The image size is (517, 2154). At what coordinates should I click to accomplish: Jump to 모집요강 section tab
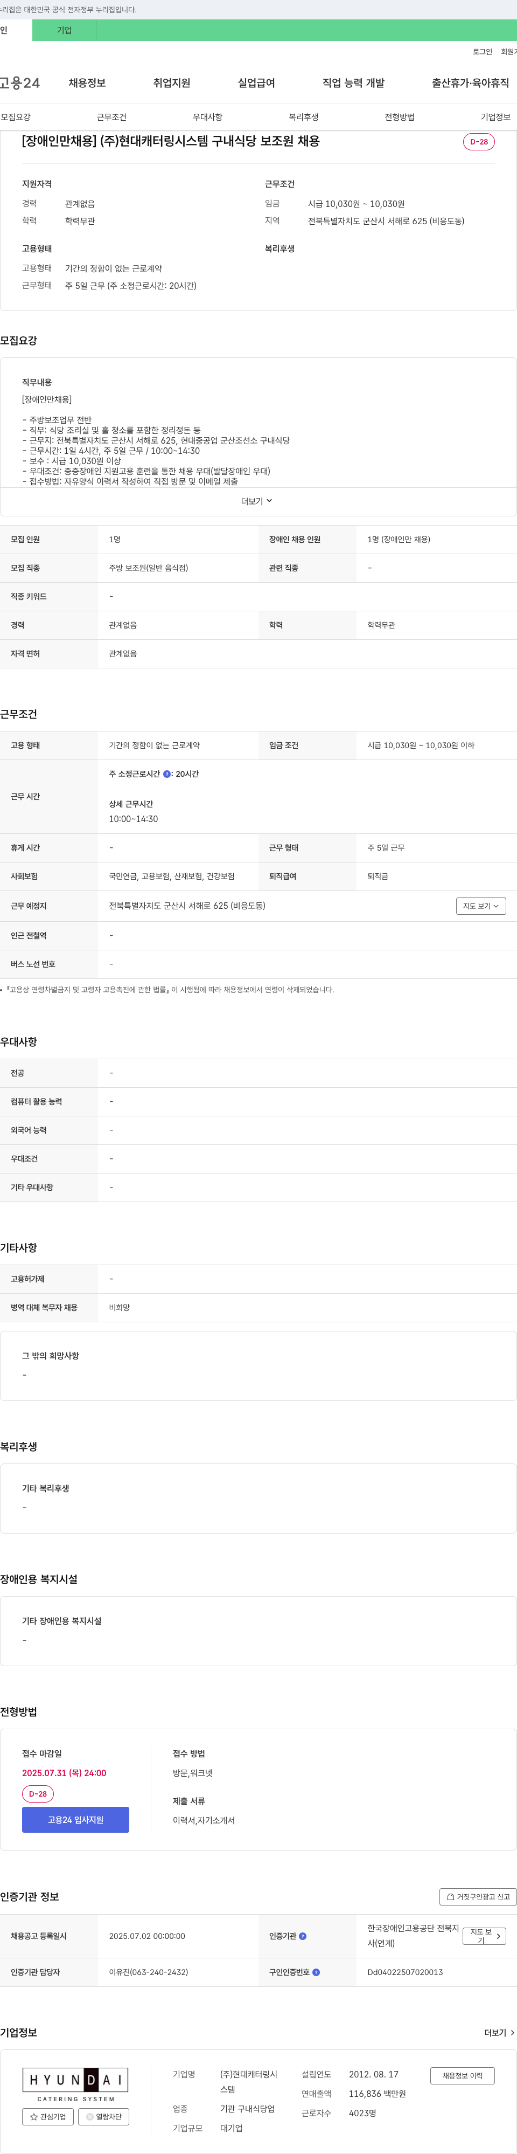tap(16, 117)
